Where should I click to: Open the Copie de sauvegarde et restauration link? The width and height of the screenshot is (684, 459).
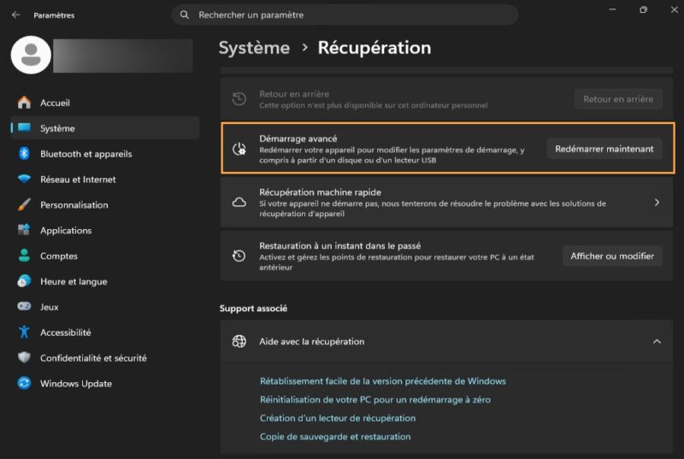click(x=335, y=436)
